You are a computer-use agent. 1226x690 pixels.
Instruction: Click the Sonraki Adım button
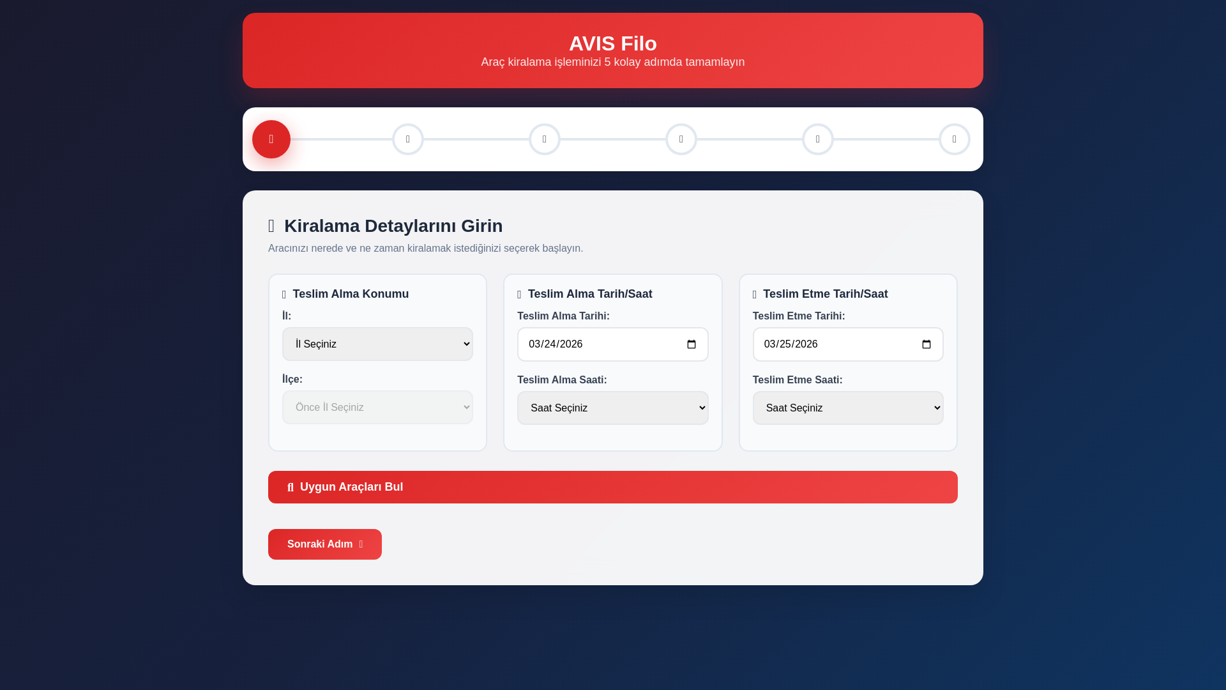click(325, 544)
